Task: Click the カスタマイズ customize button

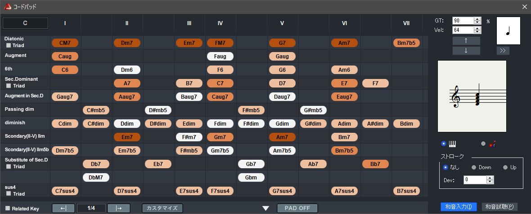Action: [x=162, y=208]
